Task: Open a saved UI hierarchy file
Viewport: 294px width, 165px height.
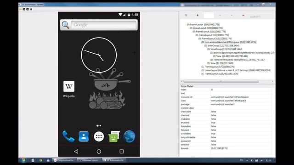Action: coord(20,9)
